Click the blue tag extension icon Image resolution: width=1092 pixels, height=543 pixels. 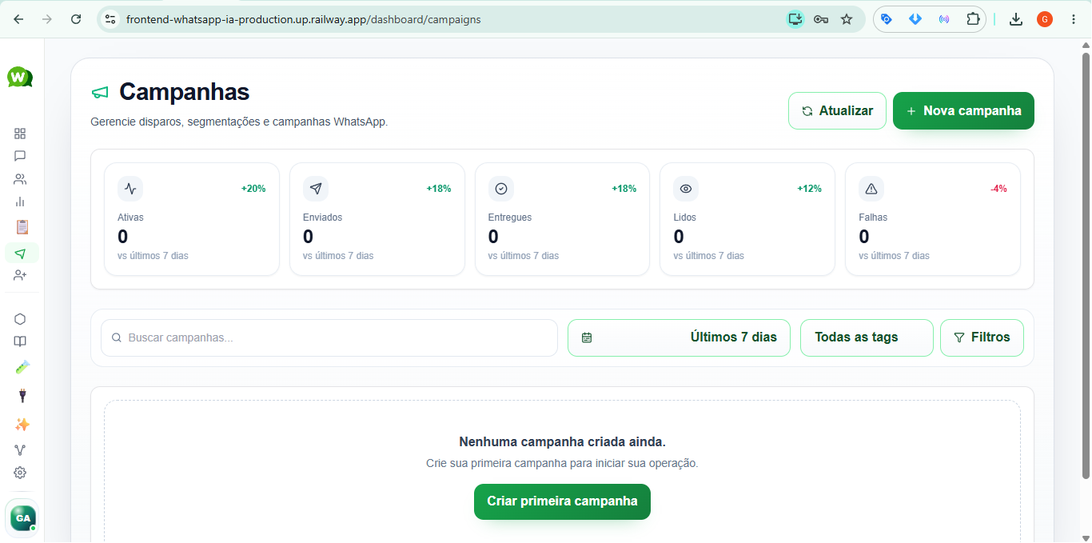click(x=887, y=19)
